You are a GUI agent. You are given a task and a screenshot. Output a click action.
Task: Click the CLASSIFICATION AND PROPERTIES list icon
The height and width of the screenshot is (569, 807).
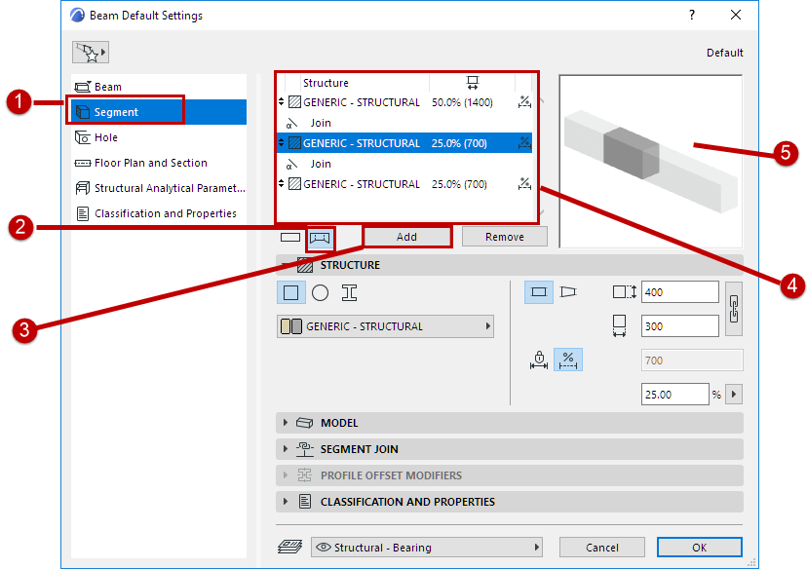pyautogui.click(x=305, y=501)
